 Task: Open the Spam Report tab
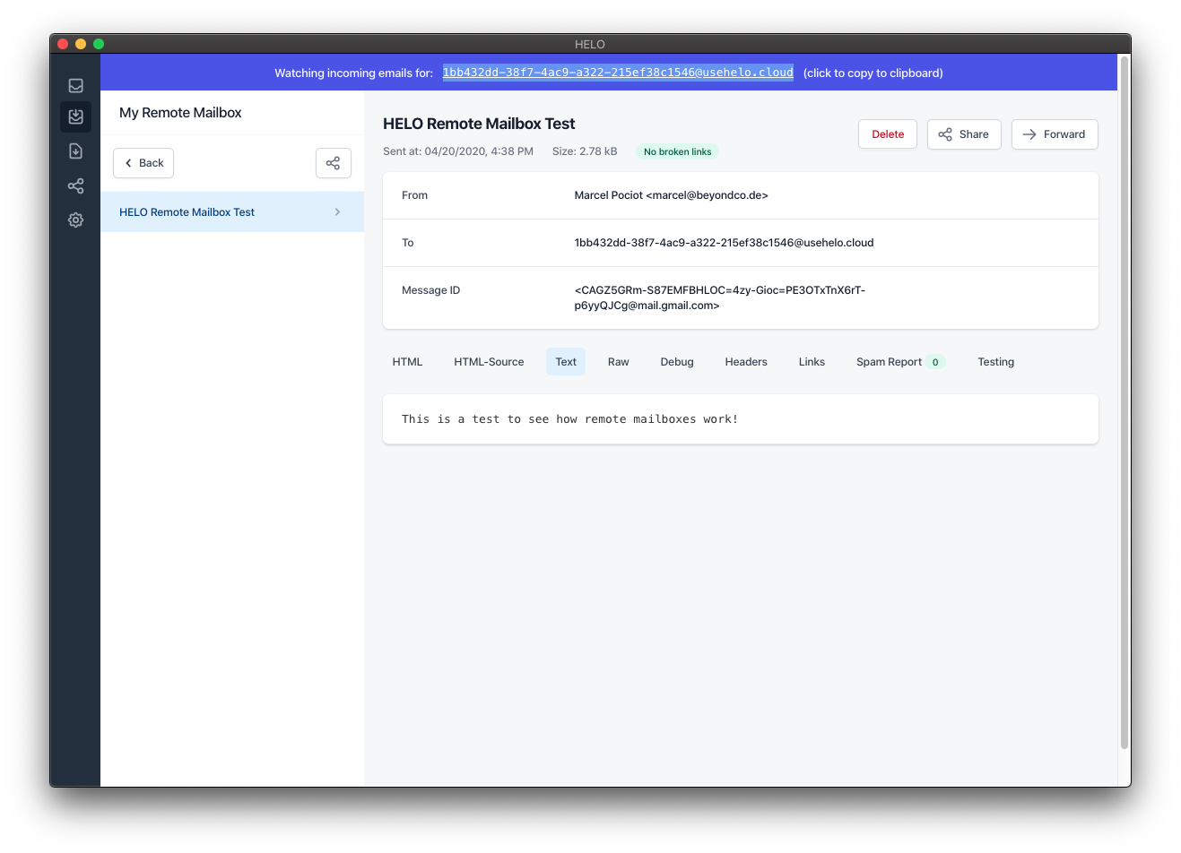tap(900, 362)
